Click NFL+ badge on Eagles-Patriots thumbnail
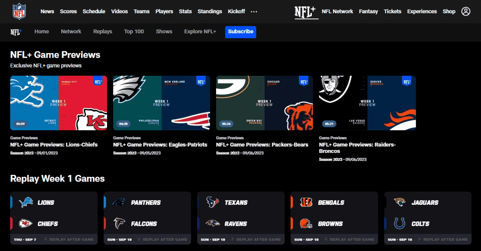Image resolution: width=481 pixels, height=251 pixels. point(201,81)
